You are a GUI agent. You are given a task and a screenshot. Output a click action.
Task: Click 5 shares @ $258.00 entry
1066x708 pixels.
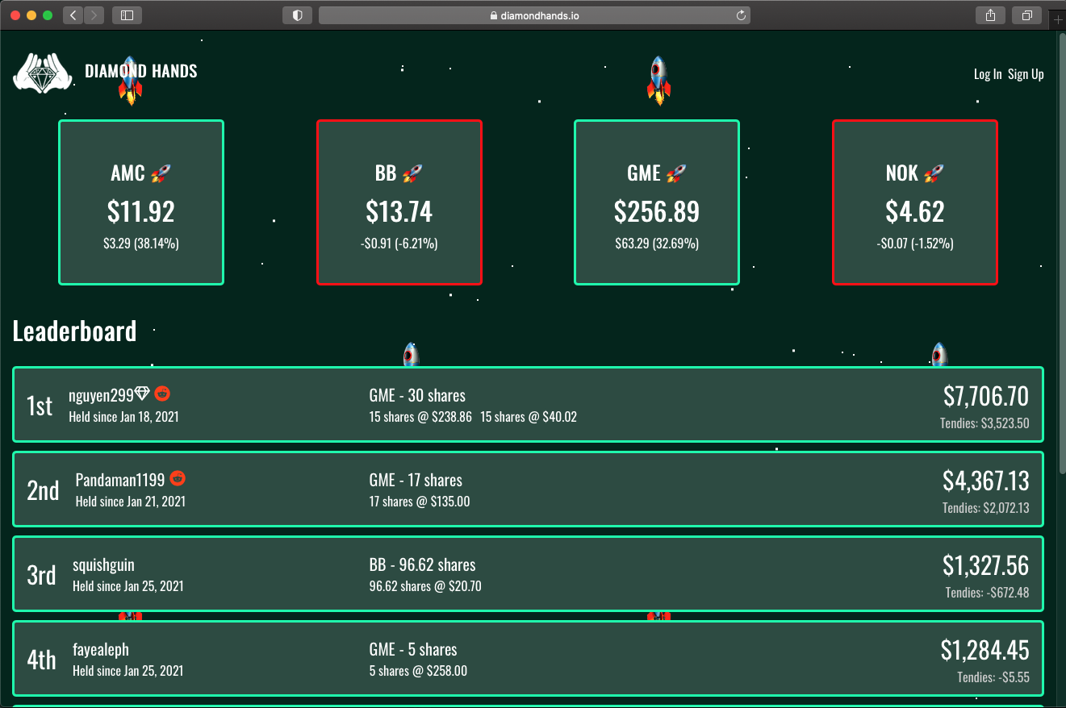[418, 671]
